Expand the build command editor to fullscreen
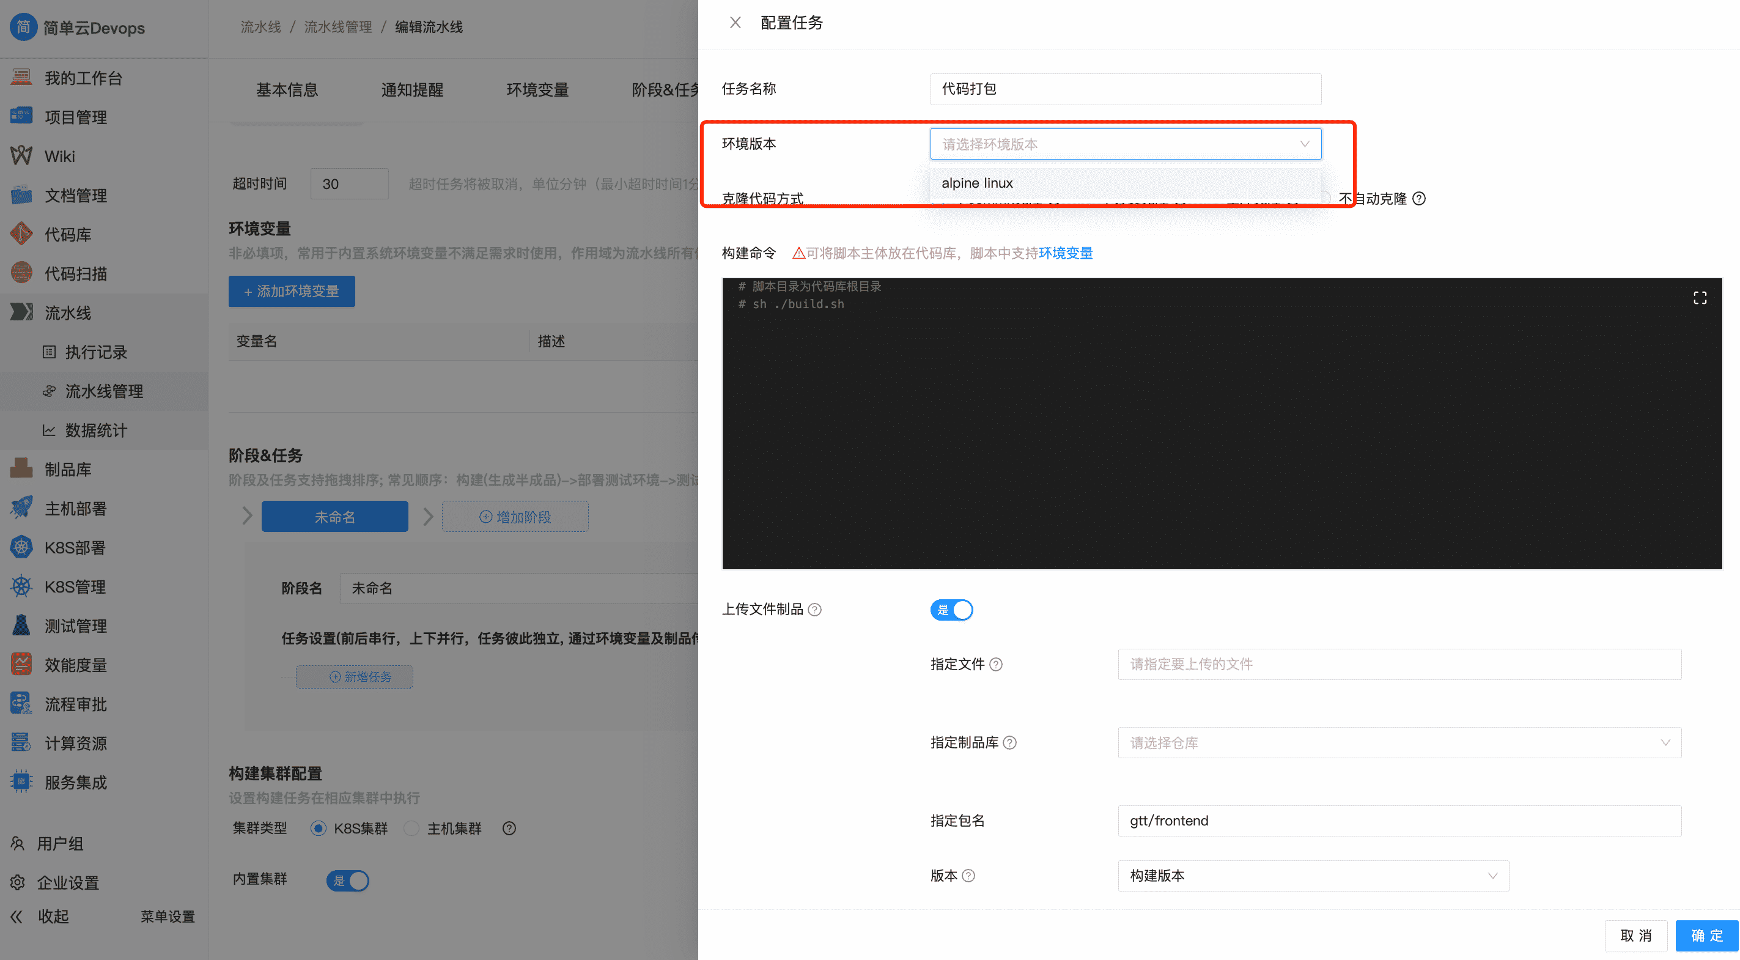Image resolution: width=1740 pixels, height=960 pixels. (1700, 297)
